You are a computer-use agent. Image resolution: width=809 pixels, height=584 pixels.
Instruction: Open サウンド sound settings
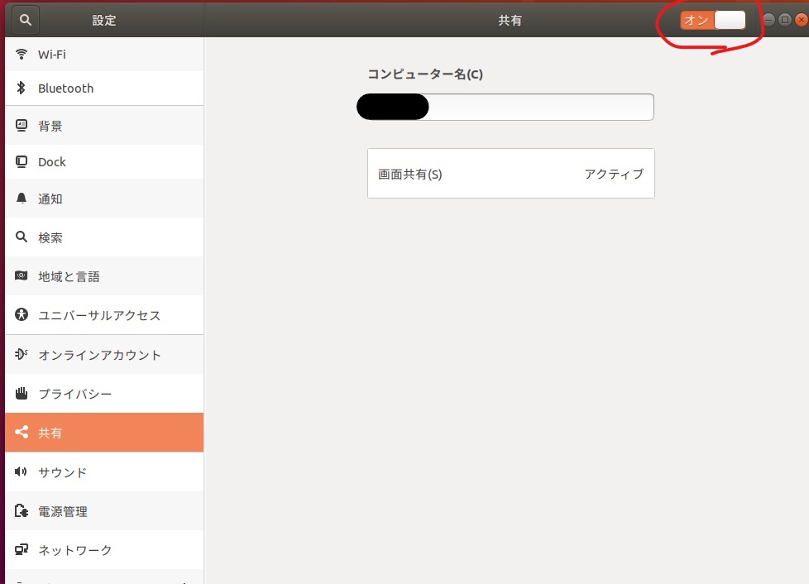[x=104, y=472]
